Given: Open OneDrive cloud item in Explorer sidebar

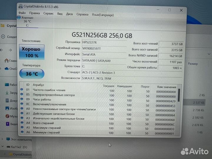Looking at the screenshot, I should (x=11, y=69).
